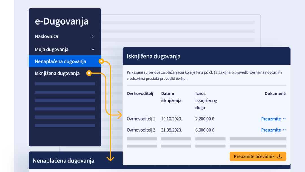Click Preuzmite link for Ovrhovoditelj 2
The height and width of the screenshot is (172, 305).
271,130
